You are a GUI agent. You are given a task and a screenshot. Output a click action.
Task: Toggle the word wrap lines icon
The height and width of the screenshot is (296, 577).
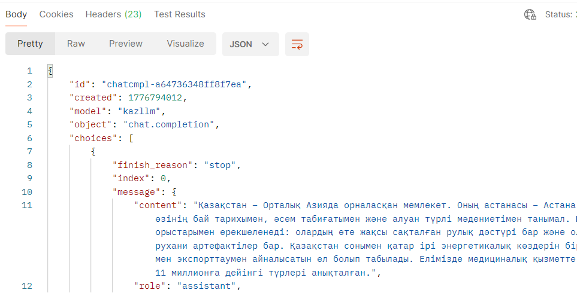(297, 44)
